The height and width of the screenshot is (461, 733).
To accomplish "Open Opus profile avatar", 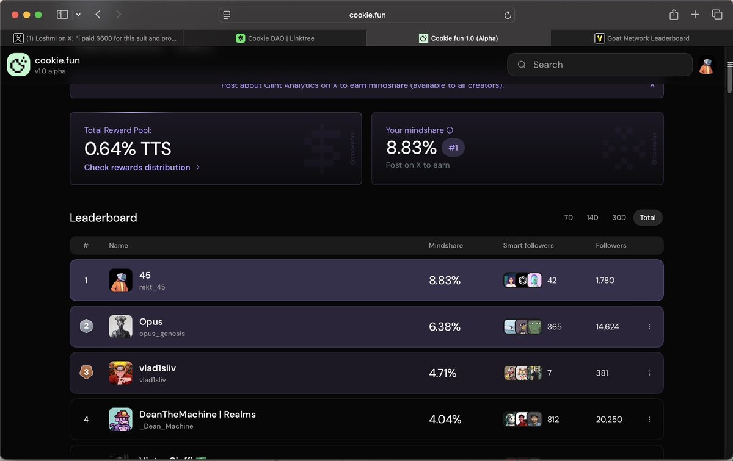I will 121,327.
